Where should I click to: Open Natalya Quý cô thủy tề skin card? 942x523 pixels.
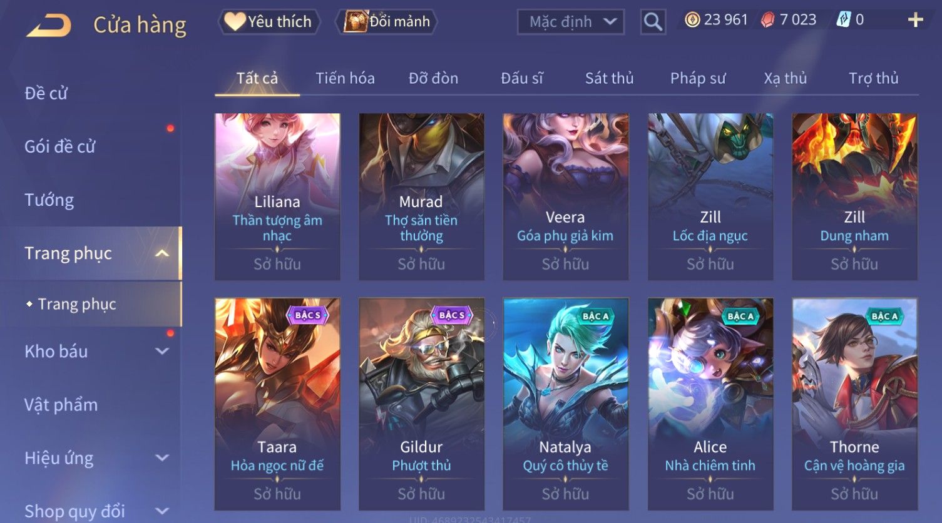(x=566, y=404)
